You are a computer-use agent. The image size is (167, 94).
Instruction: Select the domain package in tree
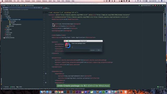tap(12, 23)
